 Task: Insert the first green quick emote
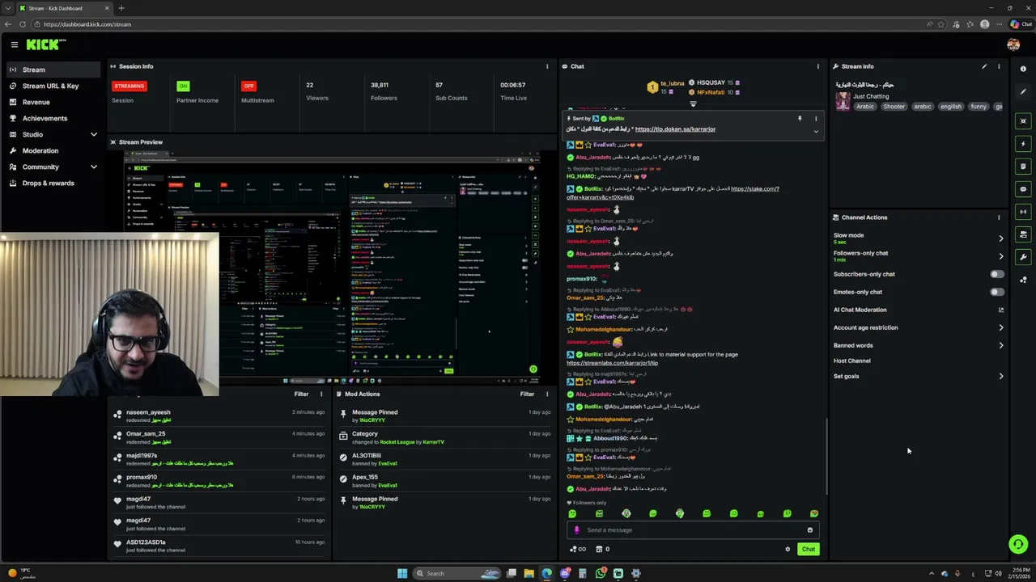pos(572,513)
